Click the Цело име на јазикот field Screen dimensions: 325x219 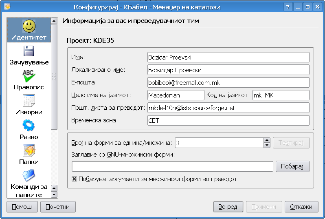[x=176, y=95]
